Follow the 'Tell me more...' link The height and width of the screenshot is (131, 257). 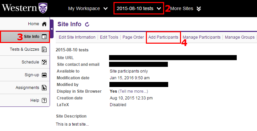[133, 91]
